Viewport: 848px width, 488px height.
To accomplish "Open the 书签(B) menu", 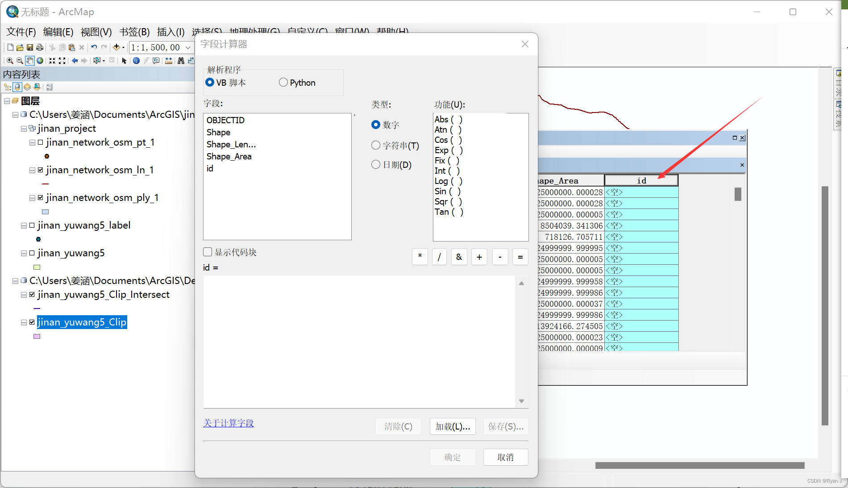I will click(x=135, y=32).
